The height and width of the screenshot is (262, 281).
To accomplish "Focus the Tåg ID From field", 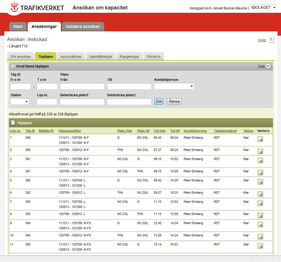I will (20, 86).
